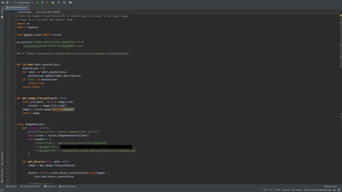The image size is (342, 192).
Task: Open Settings with the wrench icon
Action: pyautogui.click(x=59, y=3)
